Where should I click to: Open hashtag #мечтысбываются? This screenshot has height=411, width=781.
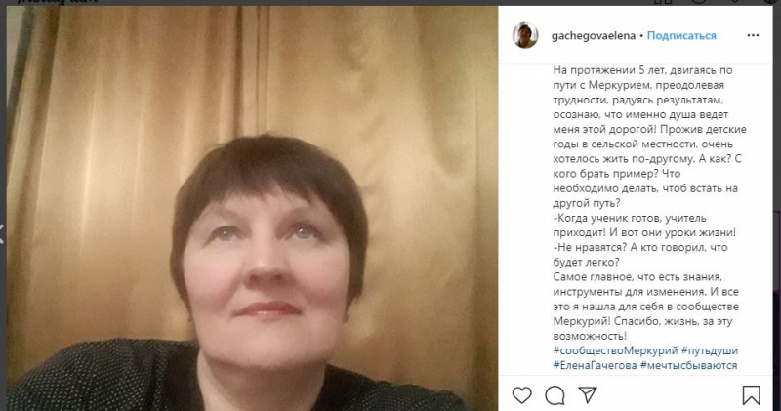[x=689, y=366]
